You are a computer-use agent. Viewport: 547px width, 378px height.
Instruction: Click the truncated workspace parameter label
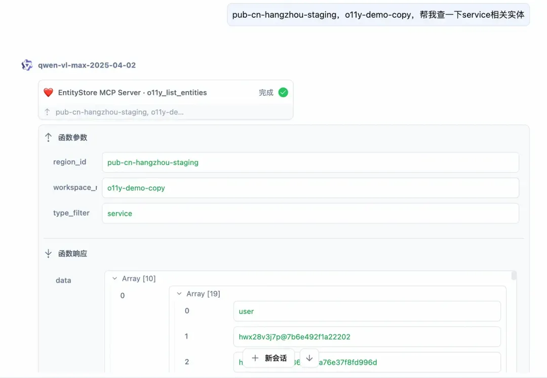point(75,187)
